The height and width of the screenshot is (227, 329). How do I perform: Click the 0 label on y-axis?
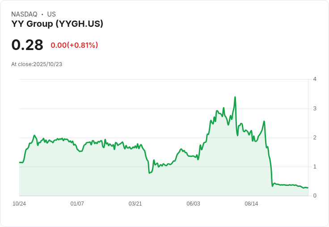[x=315, y=196]
